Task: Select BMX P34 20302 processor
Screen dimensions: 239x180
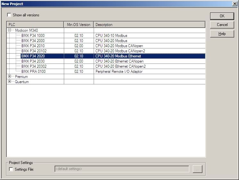Action: (x=34, y=66)
